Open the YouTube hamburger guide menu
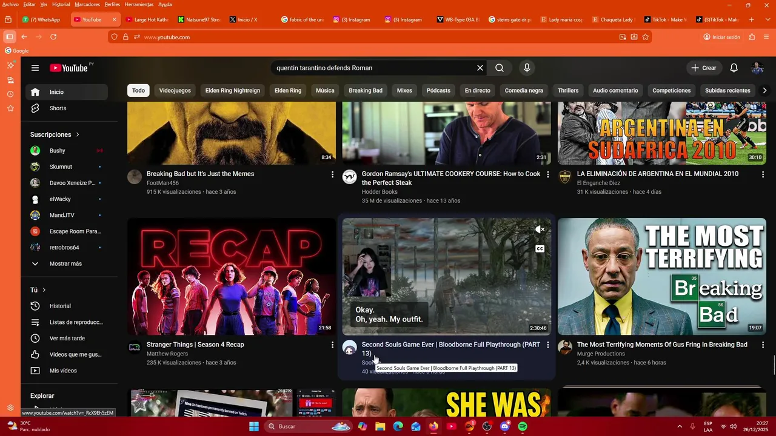Viewport: 776px width, 436px height. click(x=35, y=68)
